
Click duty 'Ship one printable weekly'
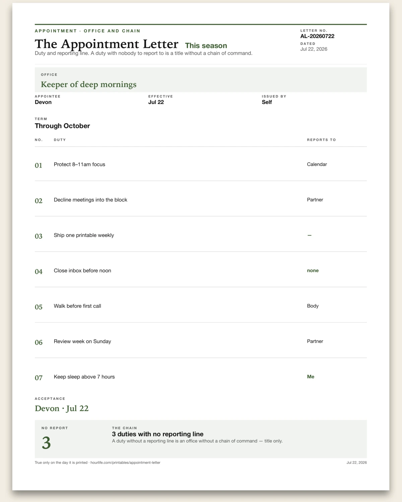tap(84, 235)
